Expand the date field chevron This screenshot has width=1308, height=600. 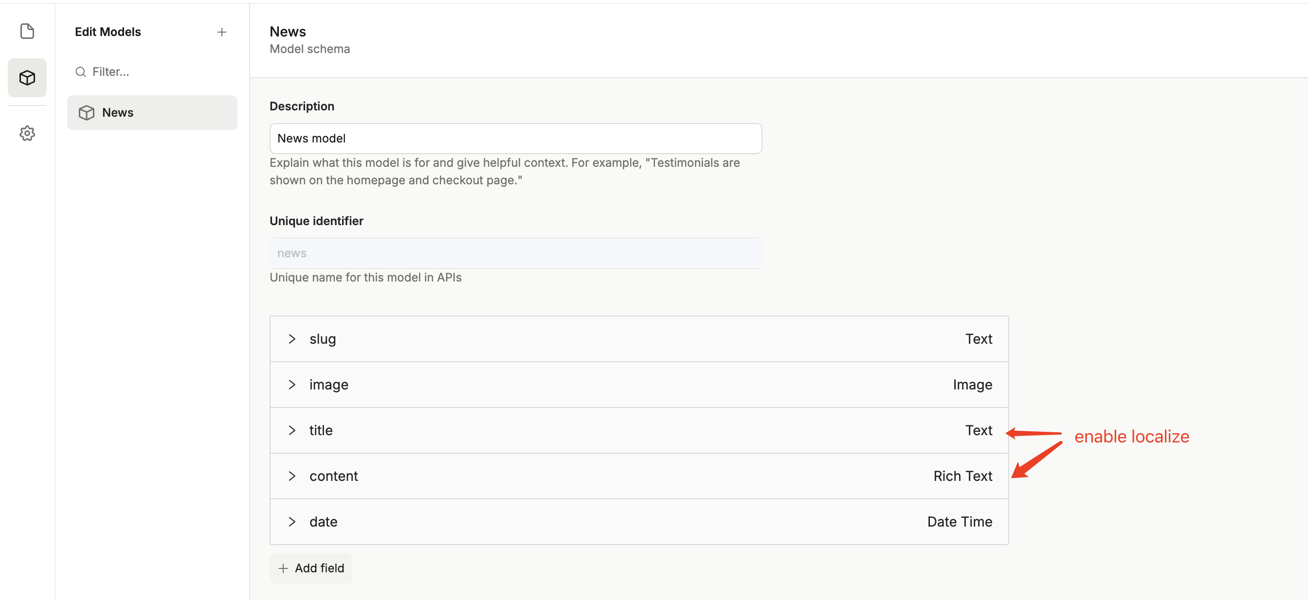(292, 521)
